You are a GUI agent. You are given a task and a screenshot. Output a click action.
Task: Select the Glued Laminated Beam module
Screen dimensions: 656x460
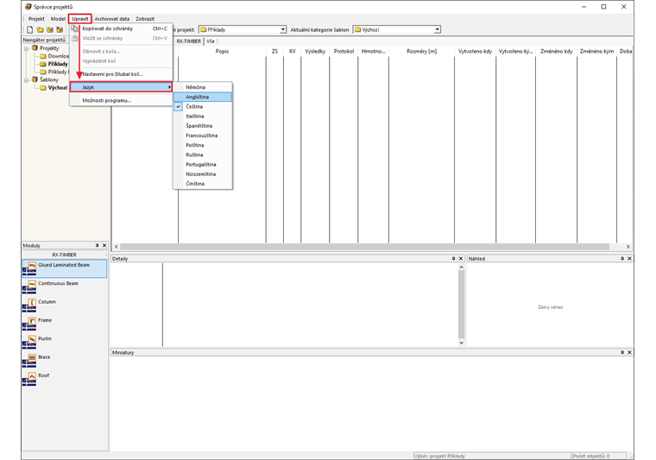coord(65,268)
